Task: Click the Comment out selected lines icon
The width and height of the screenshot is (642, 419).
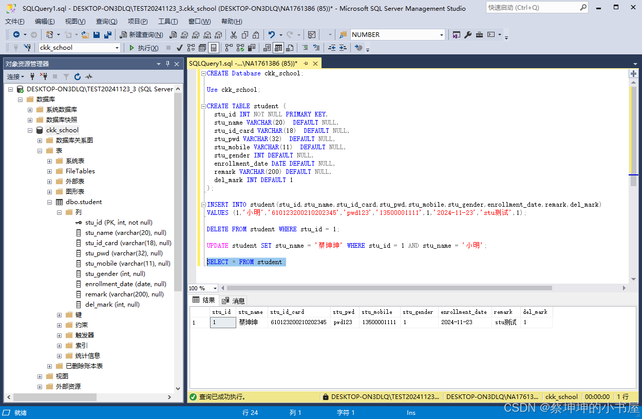Action: [x=305, y=48]
